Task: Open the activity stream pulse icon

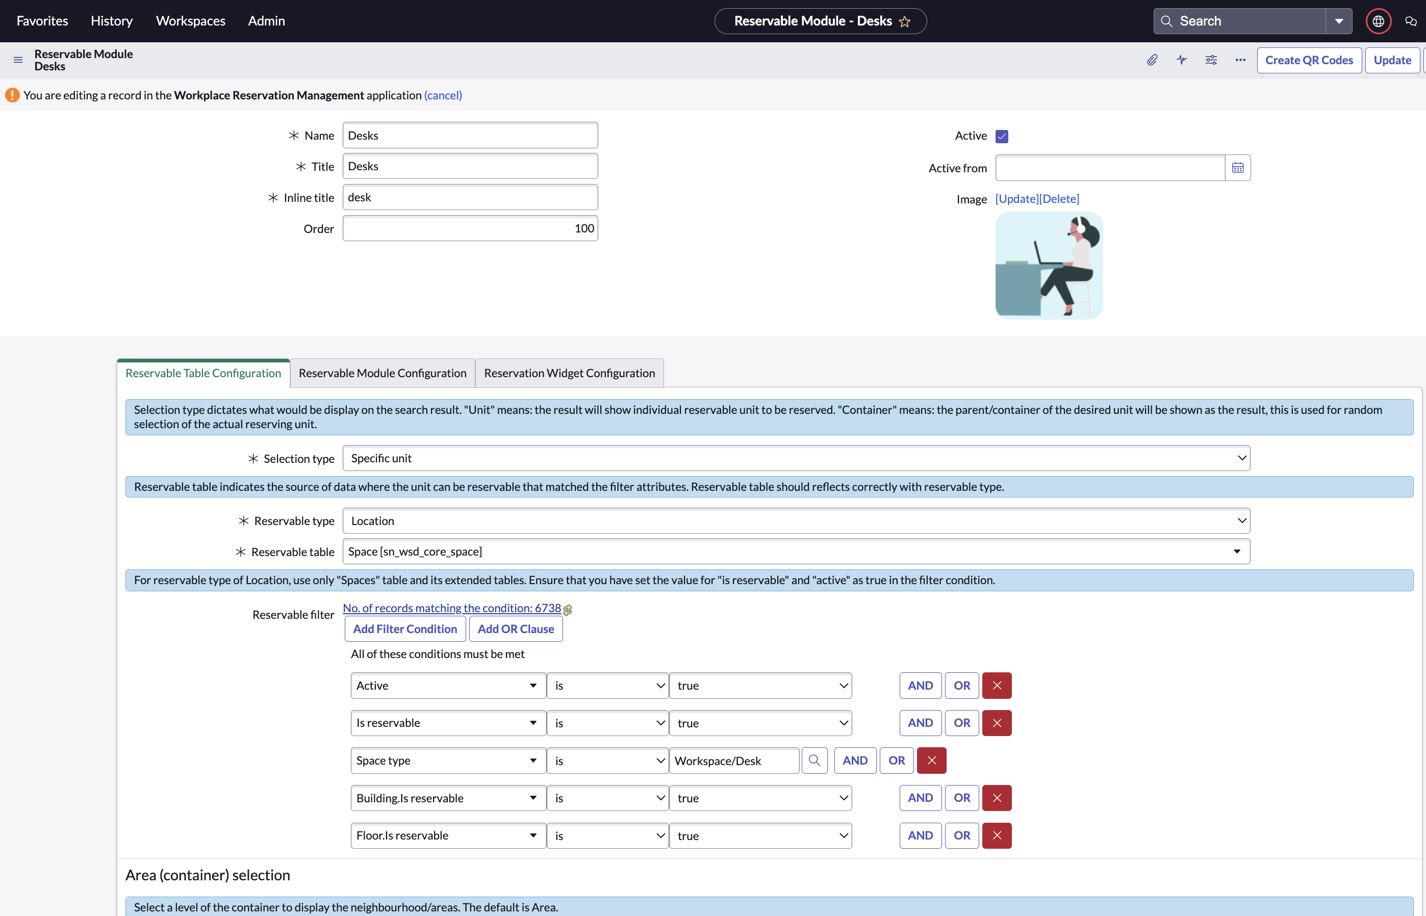Action: [x=1181, y=60]
